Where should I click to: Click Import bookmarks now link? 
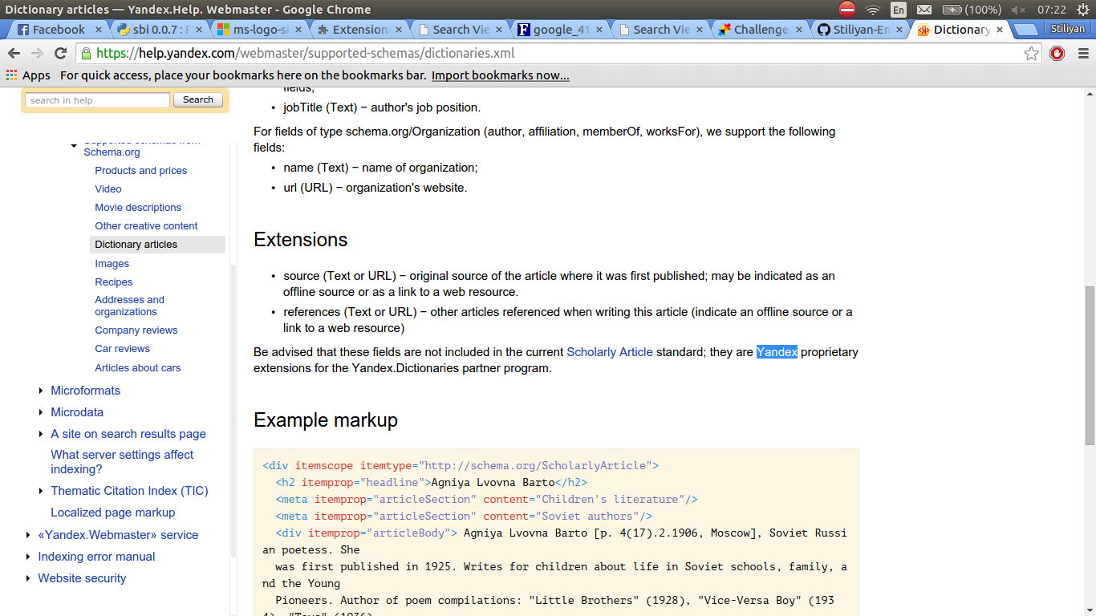click(501, 75)
